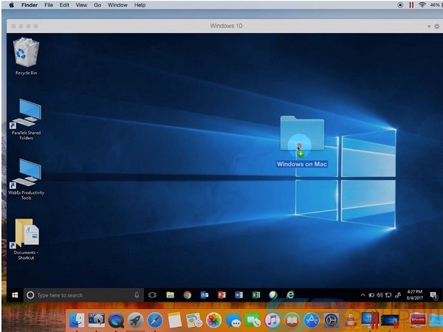This screenshot has height=332, width=443.
Task: Open System Preferences from the Dock
Action: tap(331, 321)
